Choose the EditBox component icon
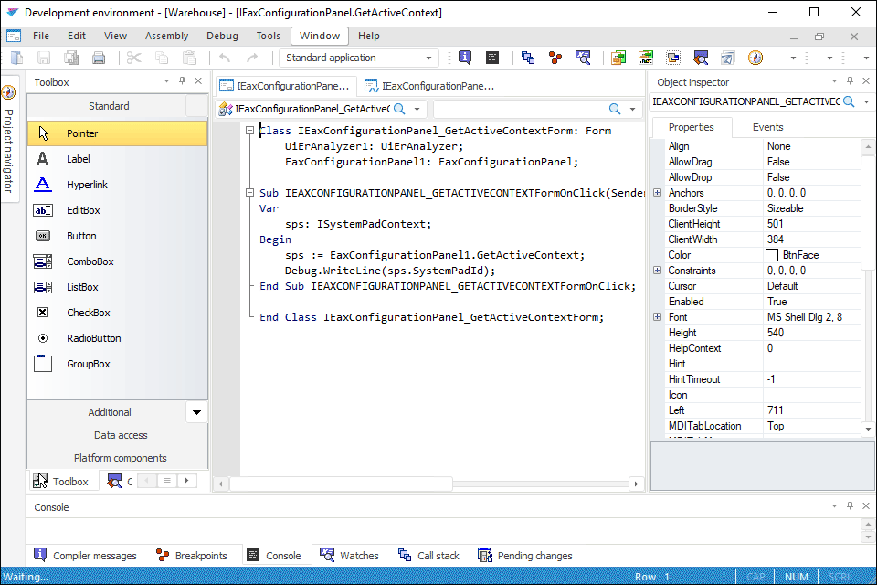 [43, 210]
